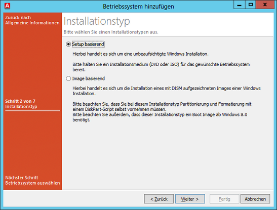Click the Image basierend label text
Image resolution: width=277 pixels, height=210 pixels.
tap(88, 78)
